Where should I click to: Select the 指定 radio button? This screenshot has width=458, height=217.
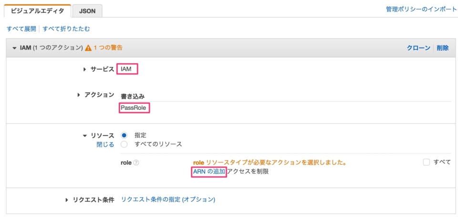(x=124, y=135)
